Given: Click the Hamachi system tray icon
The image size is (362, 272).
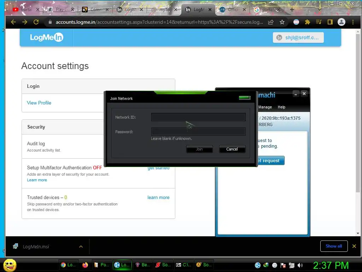Looking at the screenshot, I should click(258, 265).
